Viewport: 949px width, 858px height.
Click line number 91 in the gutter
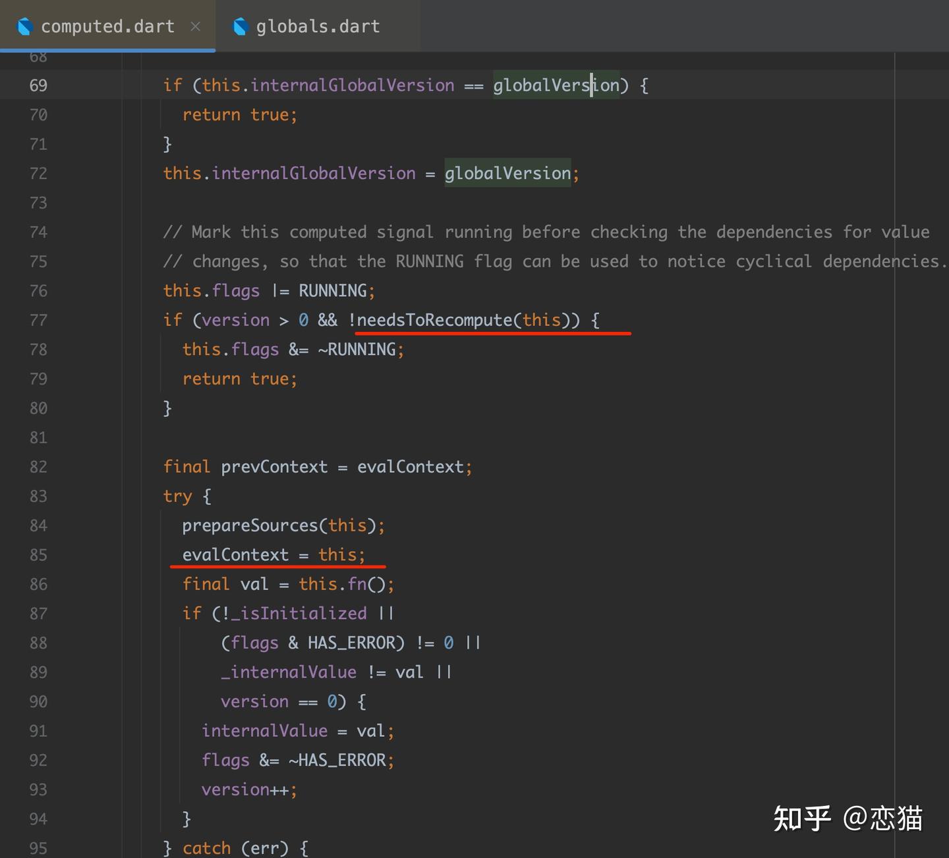(x=38, y=731)
